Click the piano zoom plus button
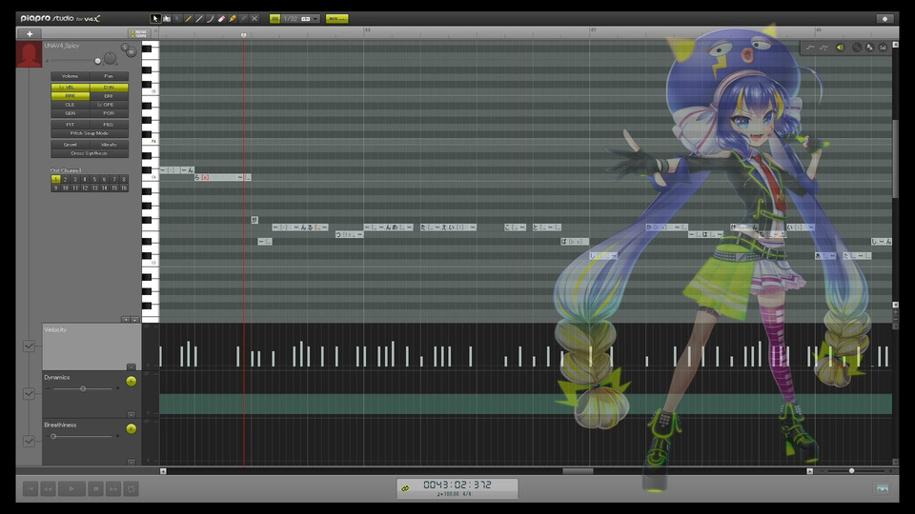Image resolution: width=915 pixels, height=514 pixels. pos(126,320)
